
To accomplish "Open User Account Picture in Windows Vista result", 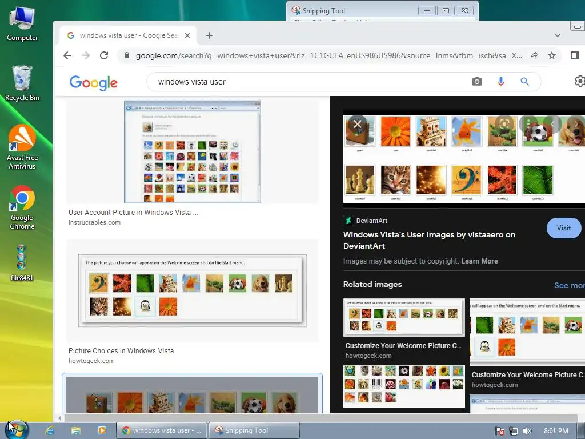I will click(x=133, y=213).
